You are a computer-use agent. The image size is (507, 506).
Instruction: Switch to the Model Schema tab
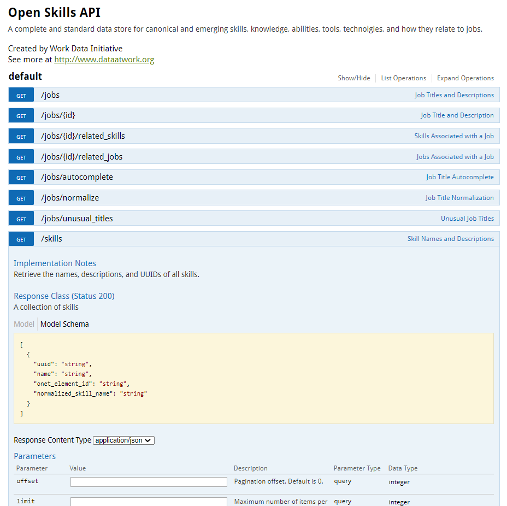(x=64, y=324)
